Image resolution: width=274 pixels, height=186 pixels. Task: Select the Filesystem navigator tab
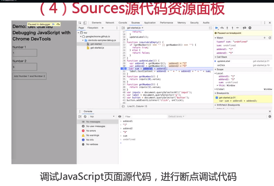point(93,28)
